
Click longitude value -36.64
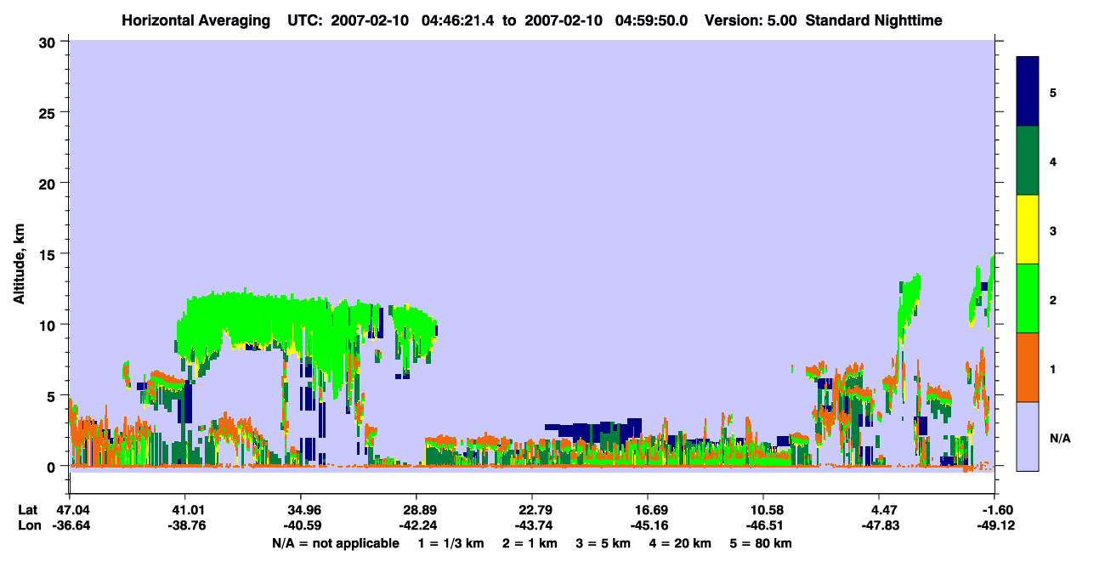click(x=70, y=525)
